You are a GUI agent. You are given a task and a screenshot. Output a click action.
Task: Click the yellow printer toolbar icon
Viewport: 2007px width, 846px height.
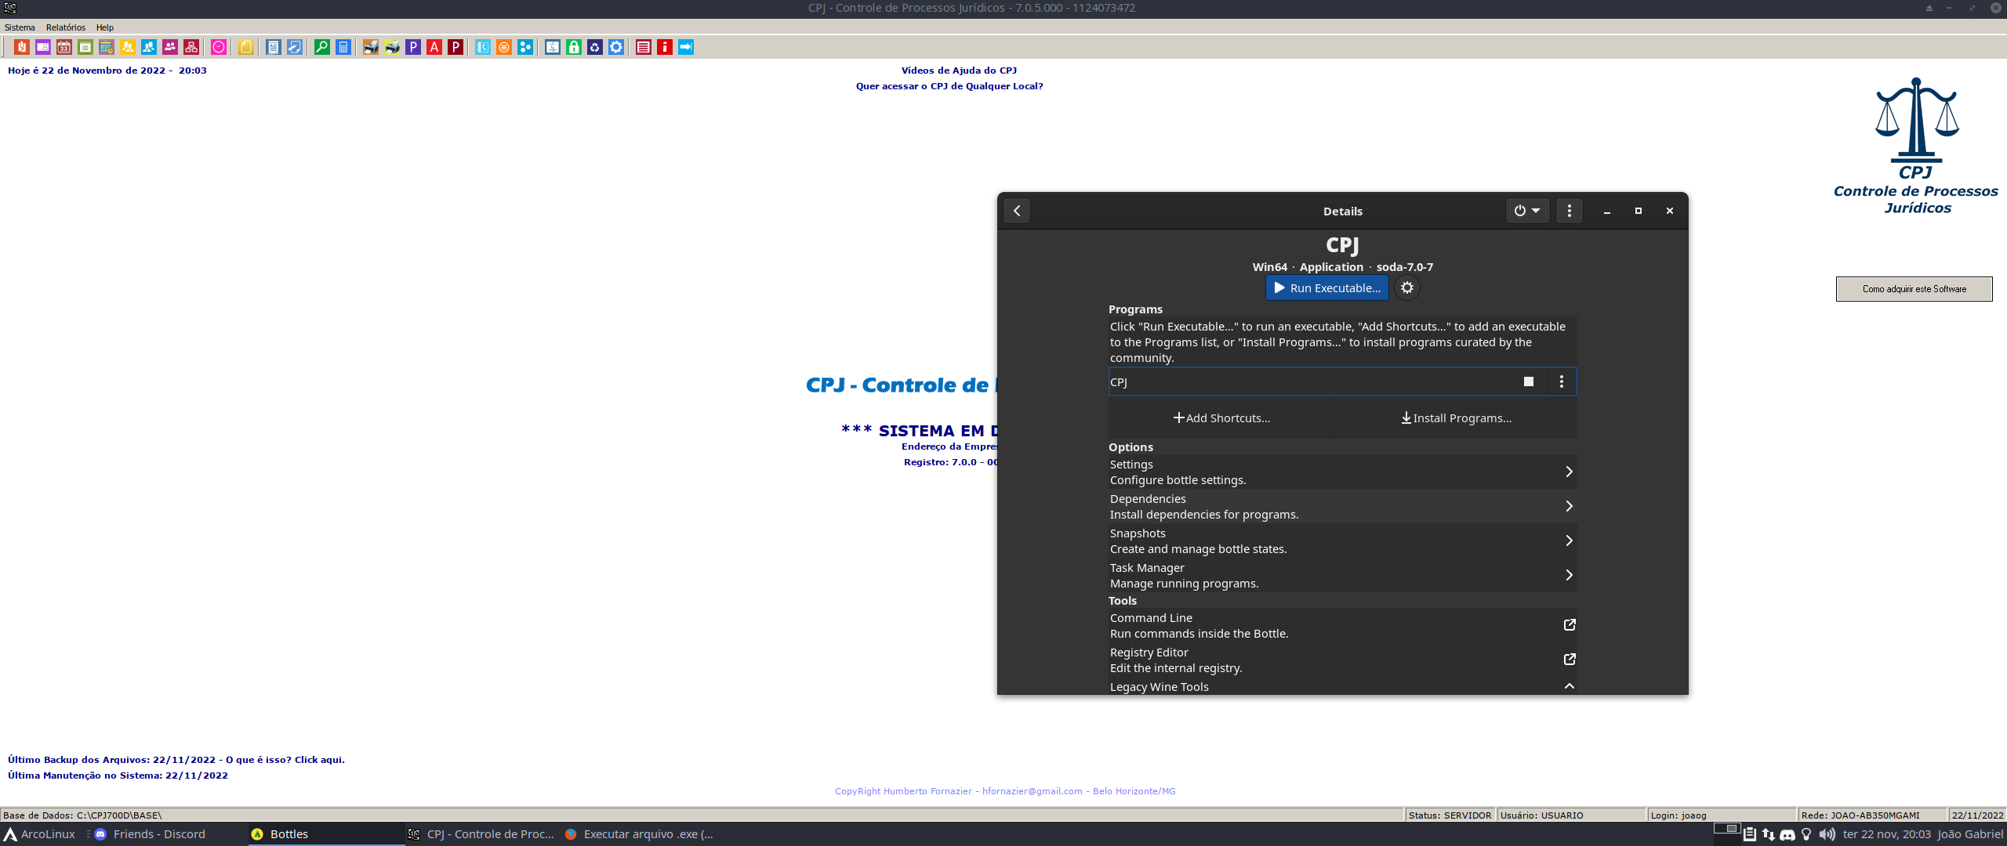point(392,47)
